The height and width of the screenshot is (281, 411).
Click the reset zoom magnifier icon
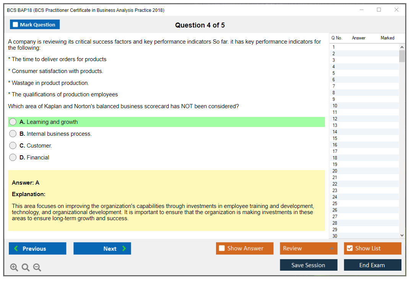(x=26, y=268)
